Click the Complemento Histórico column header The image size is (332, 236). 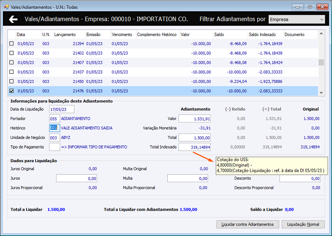158,34
